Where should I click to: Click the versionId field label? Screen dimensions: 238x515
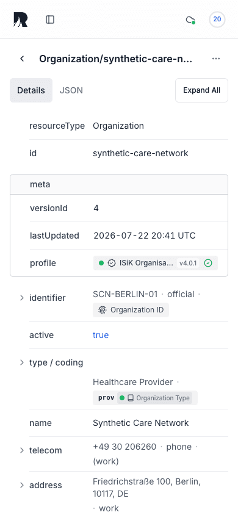point(49,209)
